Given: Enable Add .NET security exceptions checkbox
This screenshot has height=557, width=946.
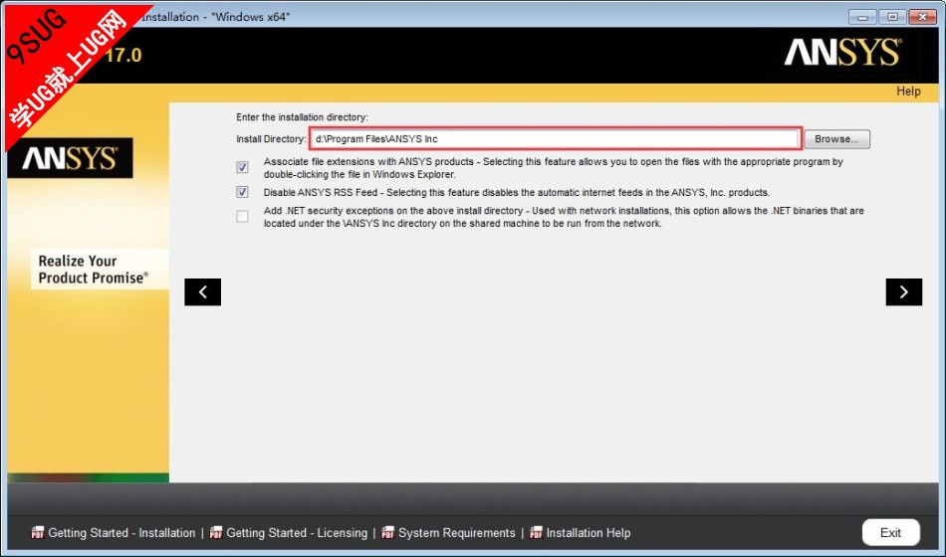Looking at the screenshot, I should [242, 217].
